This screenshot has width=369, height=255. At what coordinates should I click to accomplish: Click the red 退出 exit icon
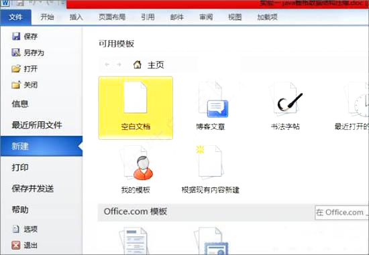pos(16,246)
